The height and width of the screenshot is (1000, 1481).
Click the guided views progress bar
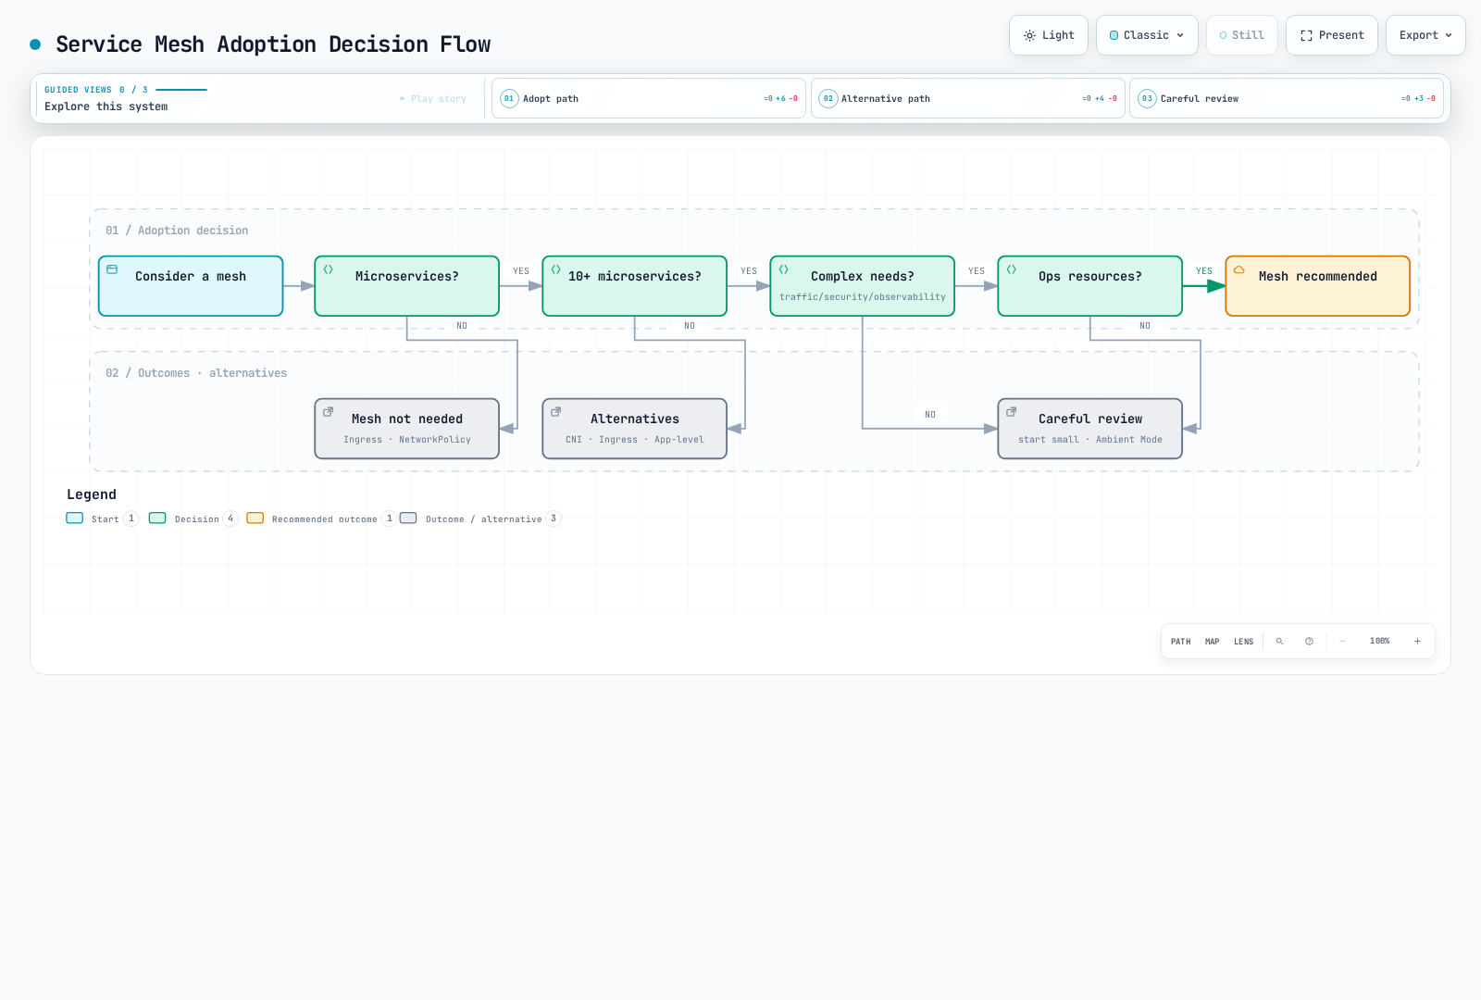coord(181,90)
